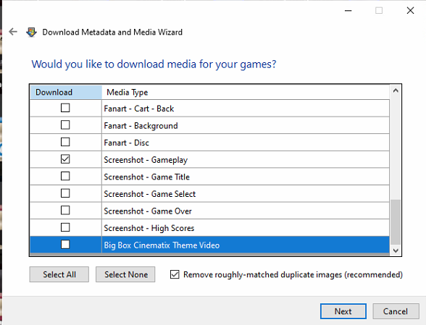The height and width of the screenshot is (325, 426).
Task: Check Screenshot - Game Select box
Action: 65,193
